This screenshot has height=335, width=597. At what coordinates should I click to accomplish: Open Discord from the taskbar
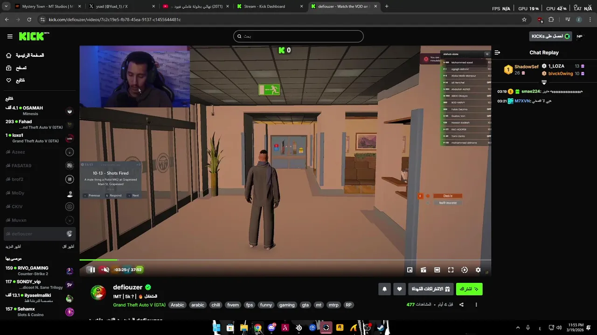click(271, 328)
